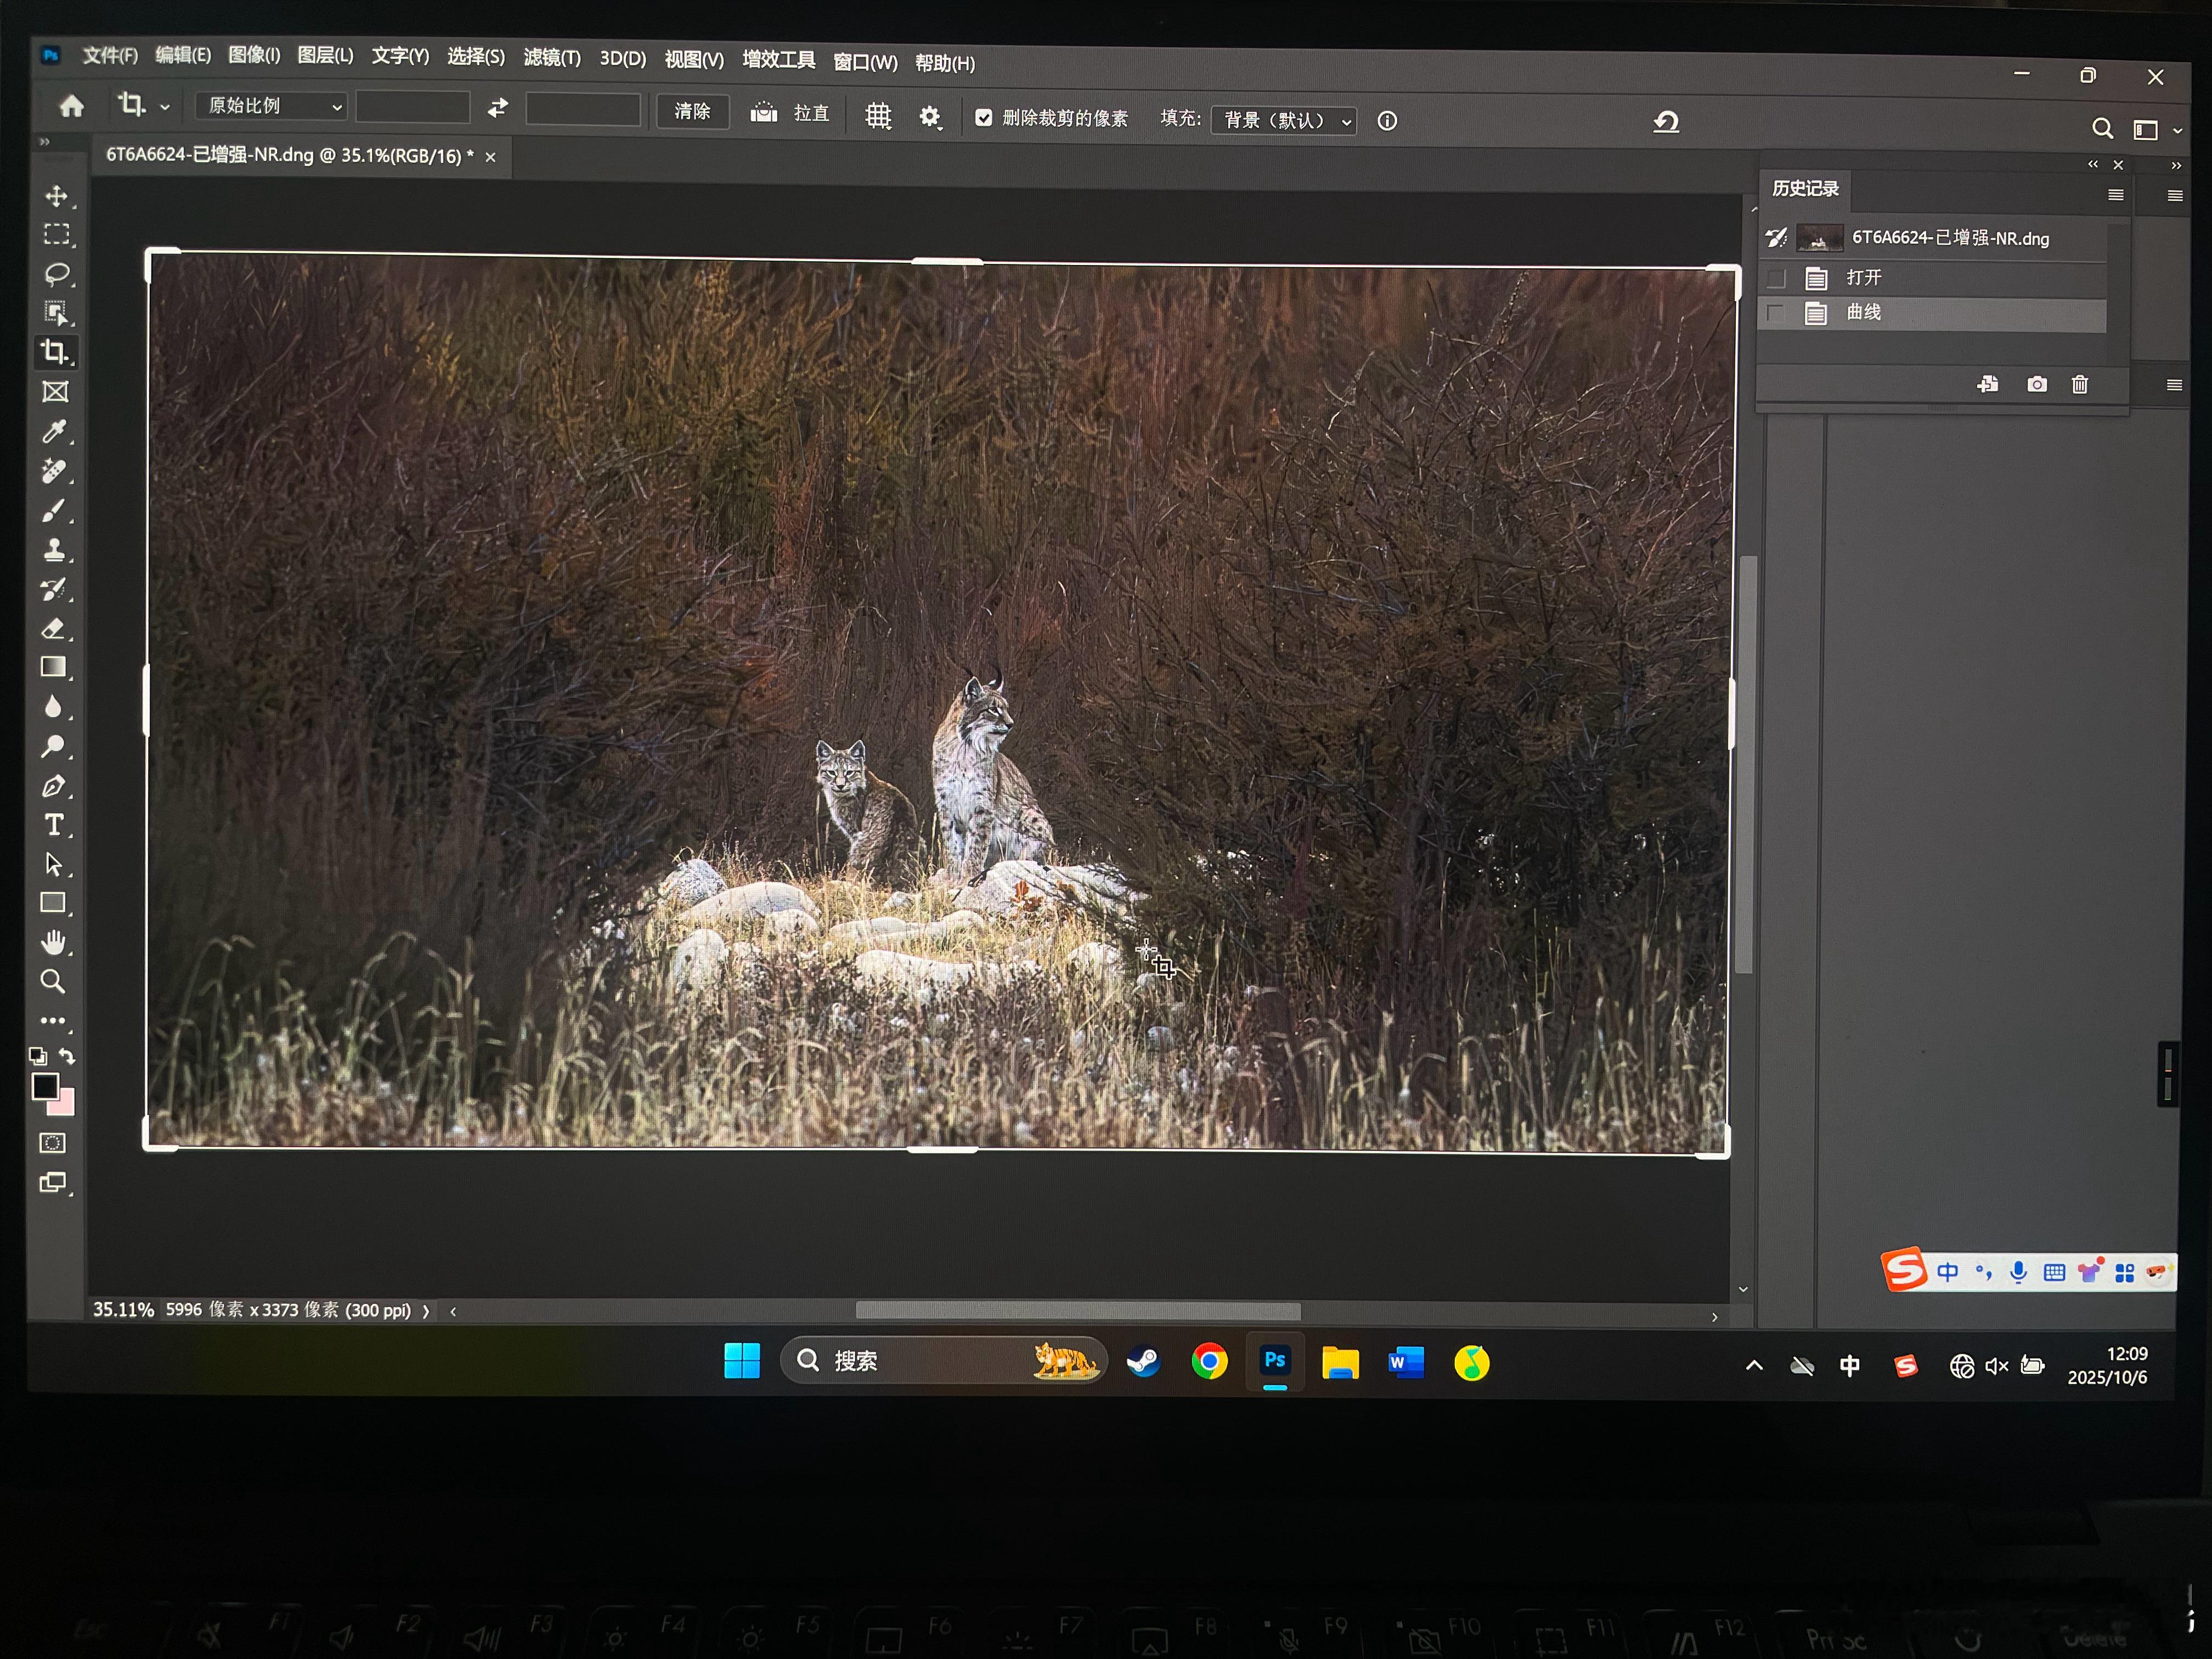2212x1659 pixels.
Task: Select the Clone Stamp tool
Action: (54, 550)
